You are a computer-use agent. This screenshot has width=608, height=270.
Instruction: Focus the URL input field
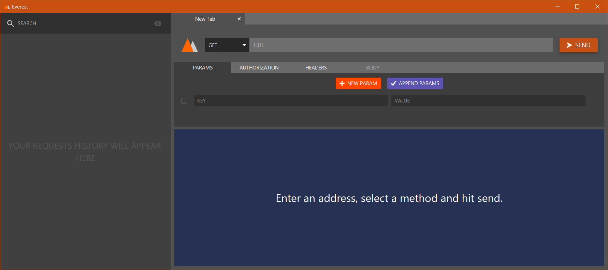point(401,45)
